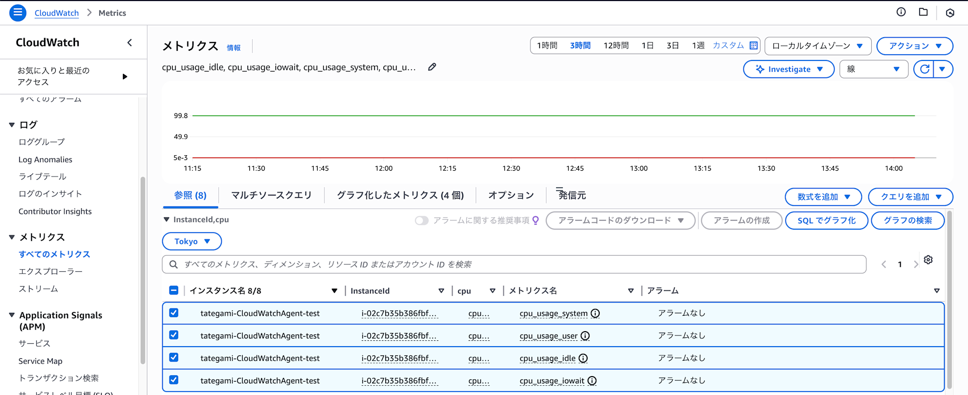Open ロググループ in sidebar

(42, 142)
